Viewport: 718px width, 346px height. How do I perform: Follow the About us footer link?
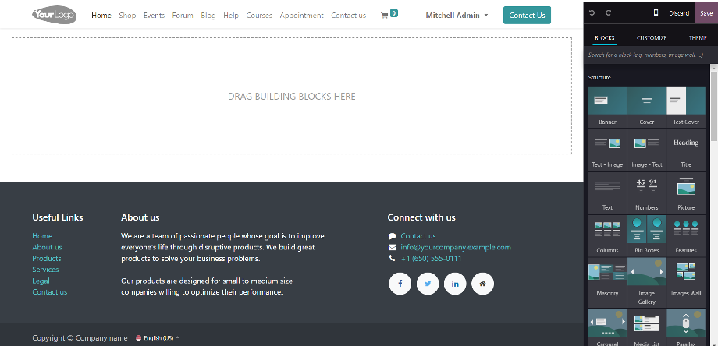[47, 247]
